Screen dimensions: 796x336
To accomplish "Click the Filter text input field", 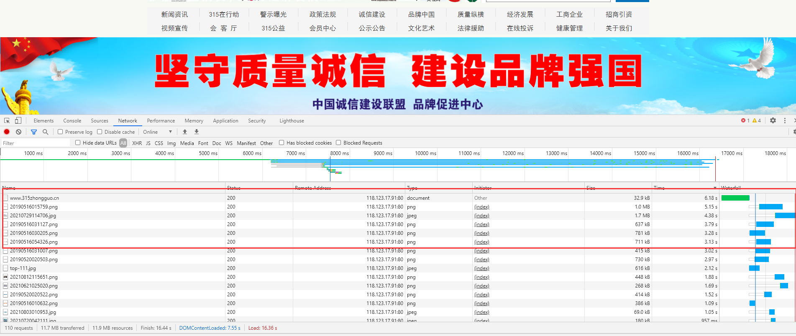I will point(36,143).
